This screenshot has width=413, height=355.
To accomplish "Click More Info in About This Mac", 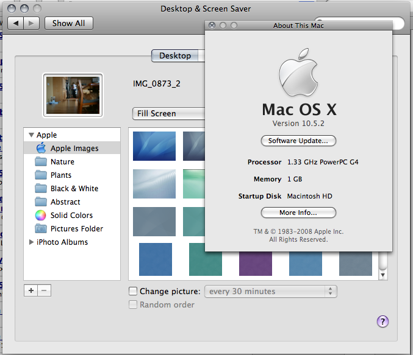I will pos(298,213).
